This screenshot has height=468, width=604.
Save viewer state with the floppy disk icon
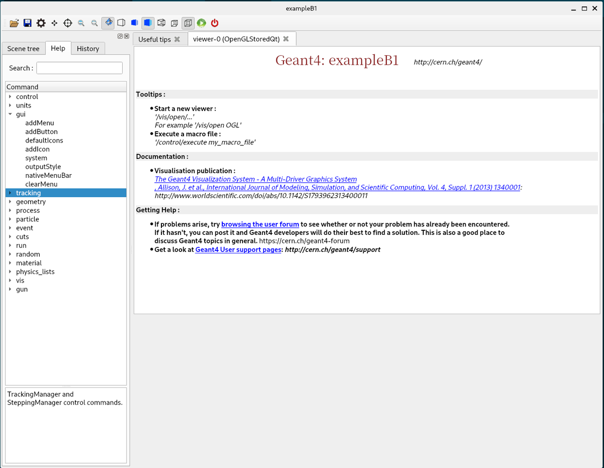27,23
